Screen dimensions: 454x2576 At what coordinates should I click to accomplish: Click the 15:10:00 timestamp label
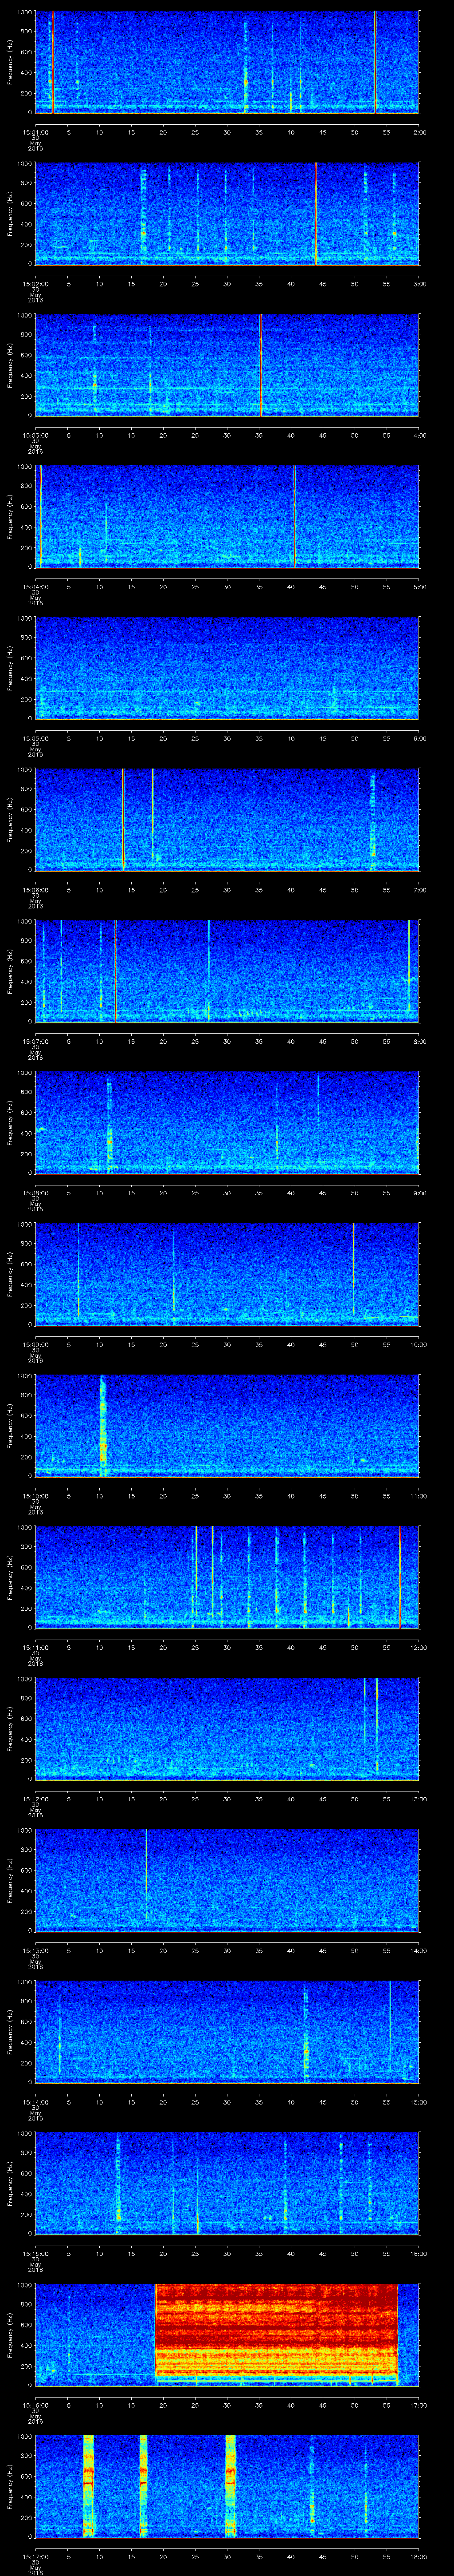pos(36,1495)
